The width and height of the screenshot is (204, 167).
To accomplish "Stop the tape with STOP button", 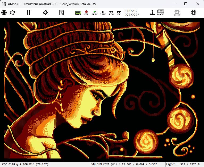I will [103, 13].
